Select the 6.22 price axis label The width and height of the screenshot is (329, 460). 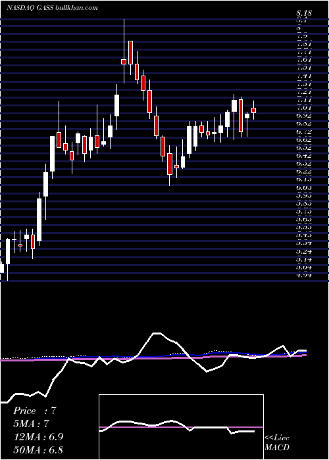pos(304,171)
